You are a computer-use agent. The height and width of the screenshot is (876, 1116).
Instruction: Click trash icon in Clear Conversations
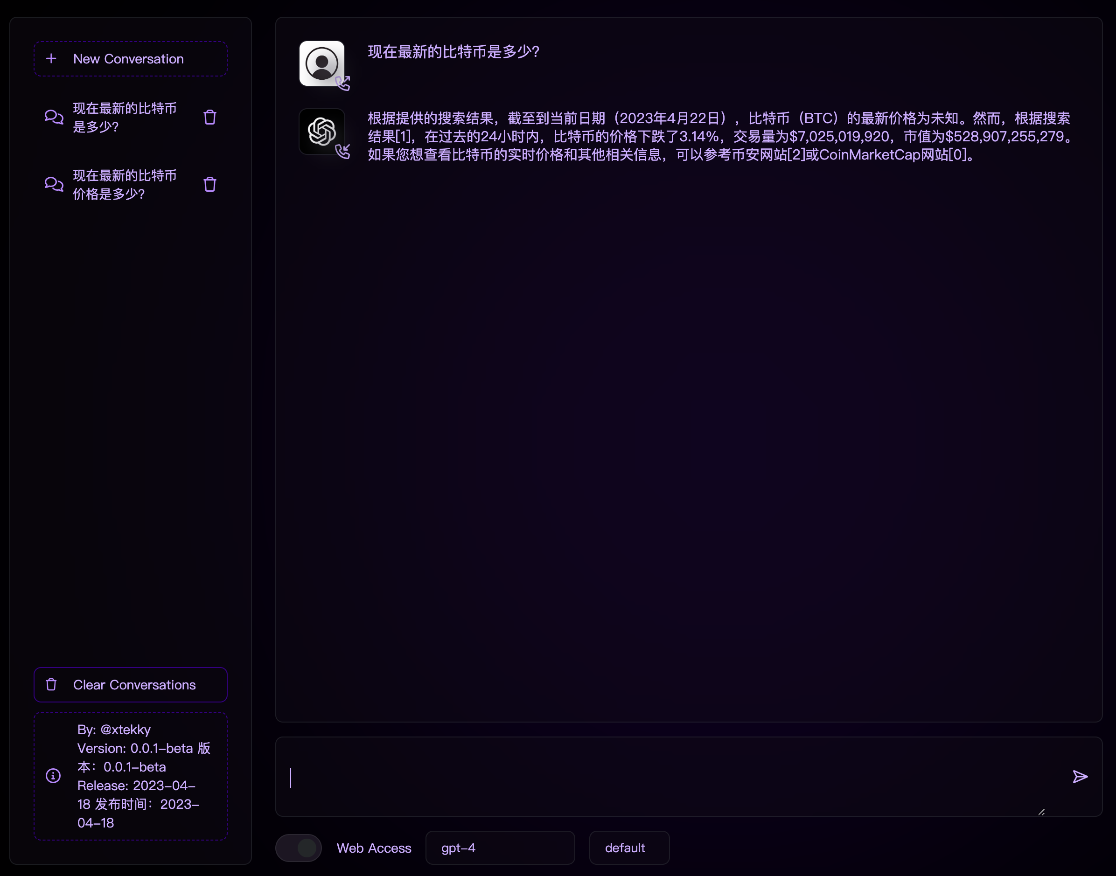click(x=51, y=685)
